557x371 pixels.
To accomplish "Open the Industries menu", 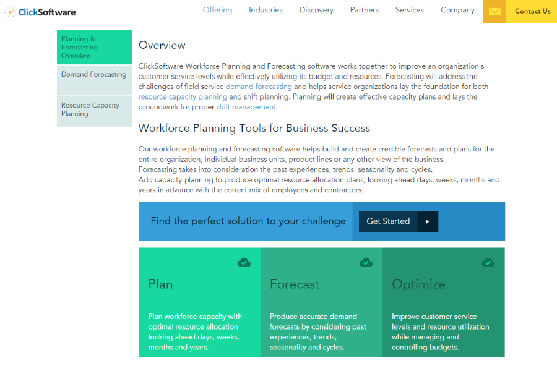I will (266, 10).
